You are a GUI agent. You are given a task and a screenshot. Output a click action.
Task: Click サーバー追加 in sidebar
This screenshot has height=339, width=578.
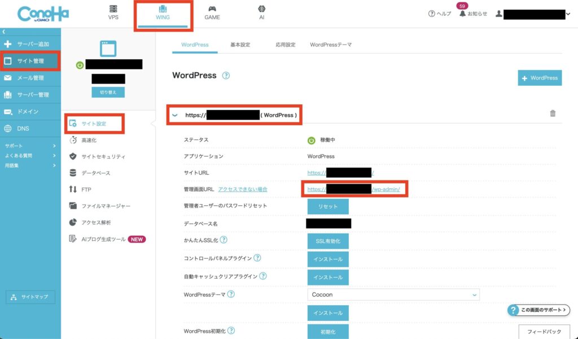point(30,44)
